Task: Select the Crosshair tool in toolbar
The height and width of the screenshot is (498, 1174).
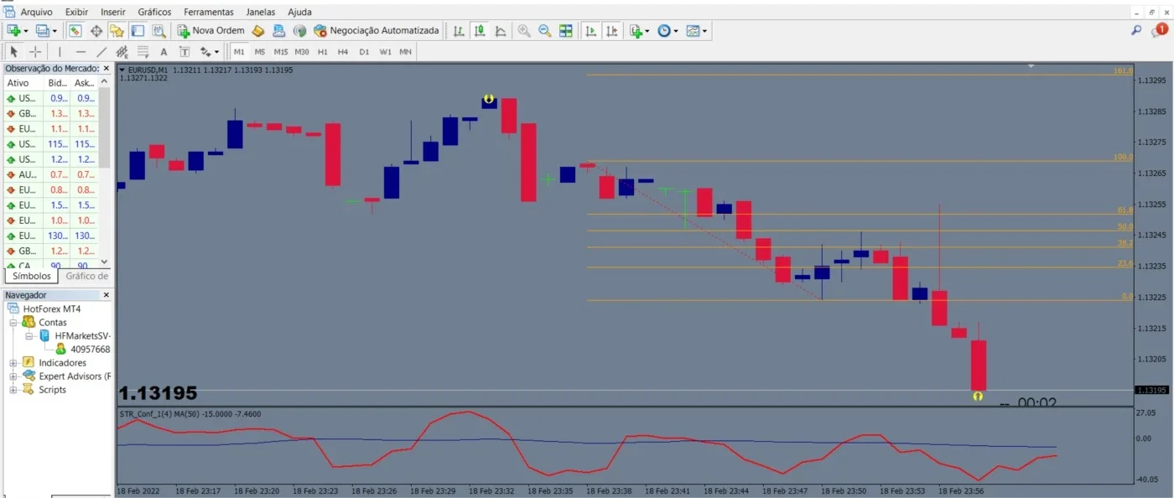Action: pyautogui.click(x=35, y=51)
